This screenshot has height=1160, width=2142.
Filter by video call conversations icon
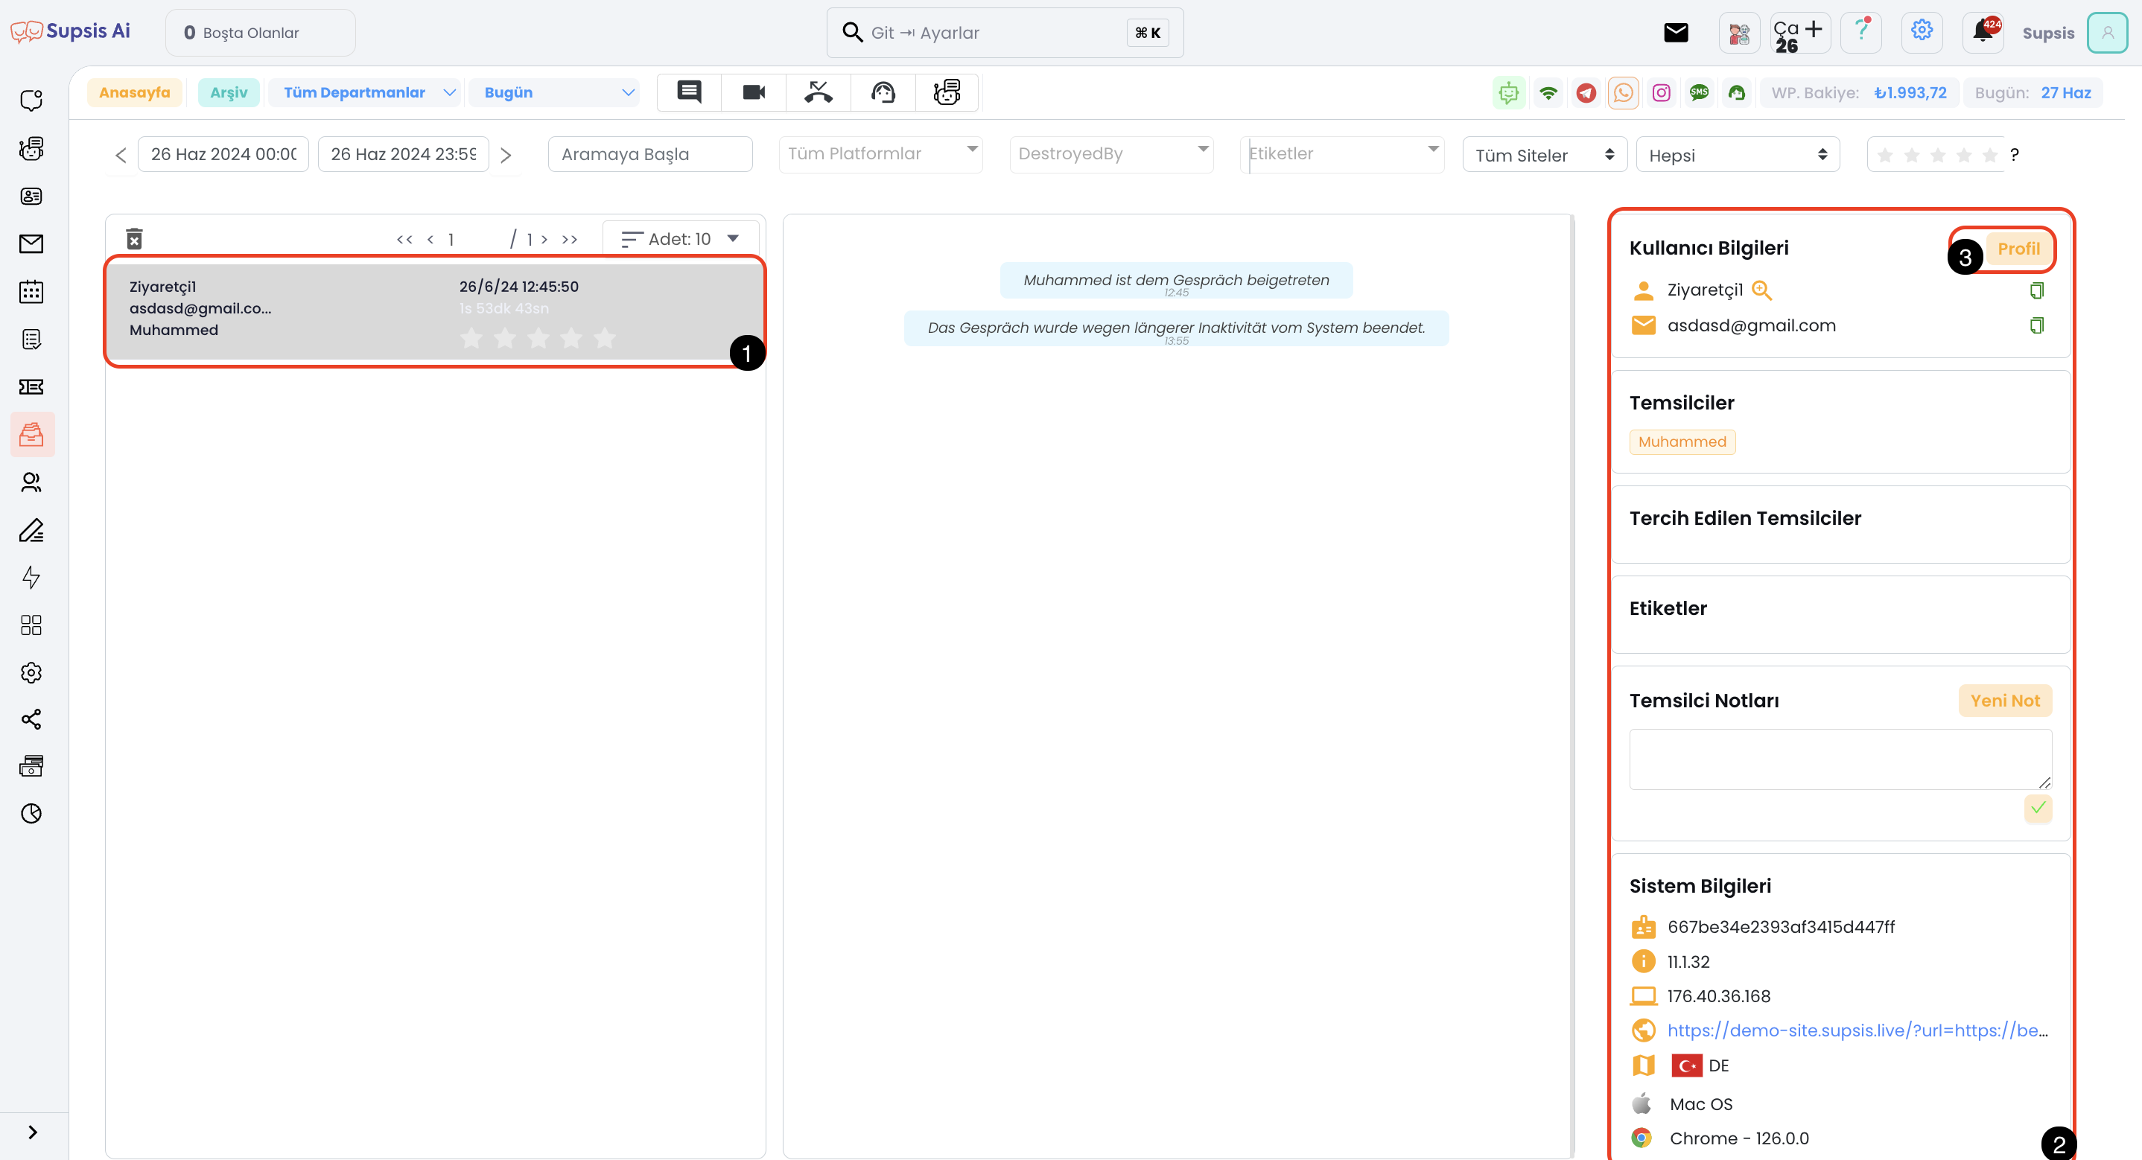coord(754,92)
